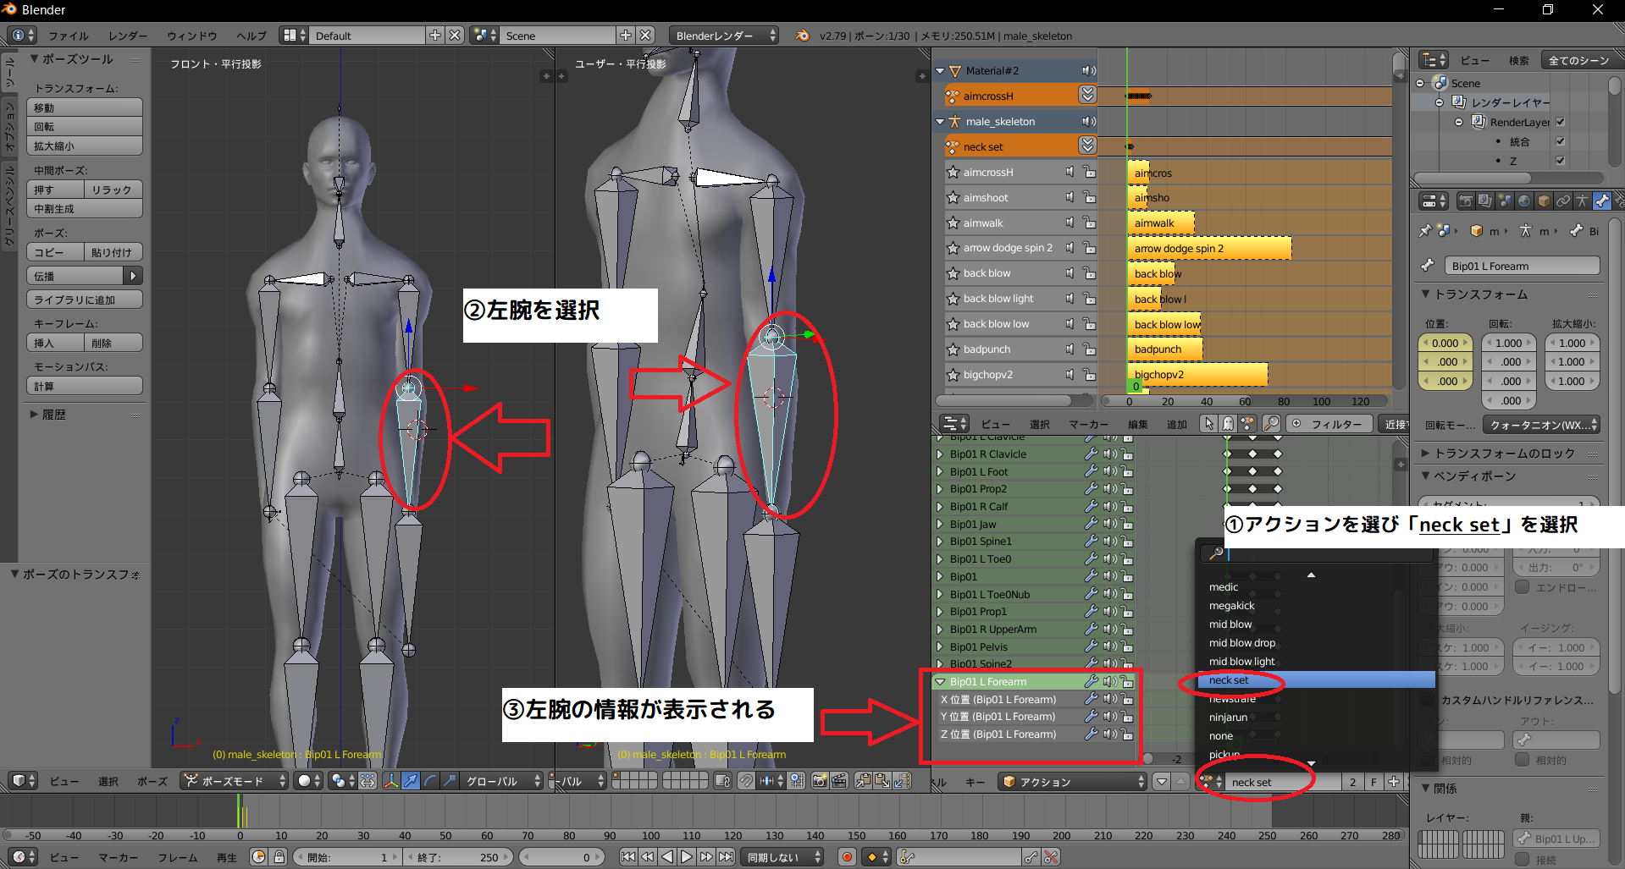Jump to the timeline start frame
The image size is (1625, 869).
[627, 857]
